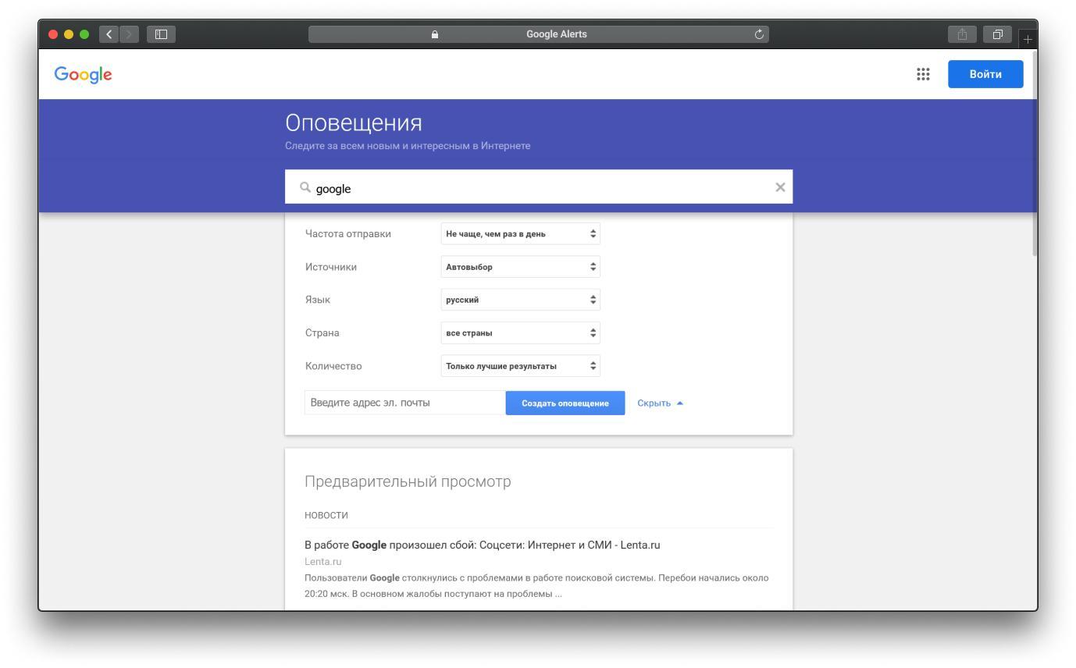Open the Язык dropdown set to русский
This screenshot has height=668, width=1076.
(x=520, y=300)
